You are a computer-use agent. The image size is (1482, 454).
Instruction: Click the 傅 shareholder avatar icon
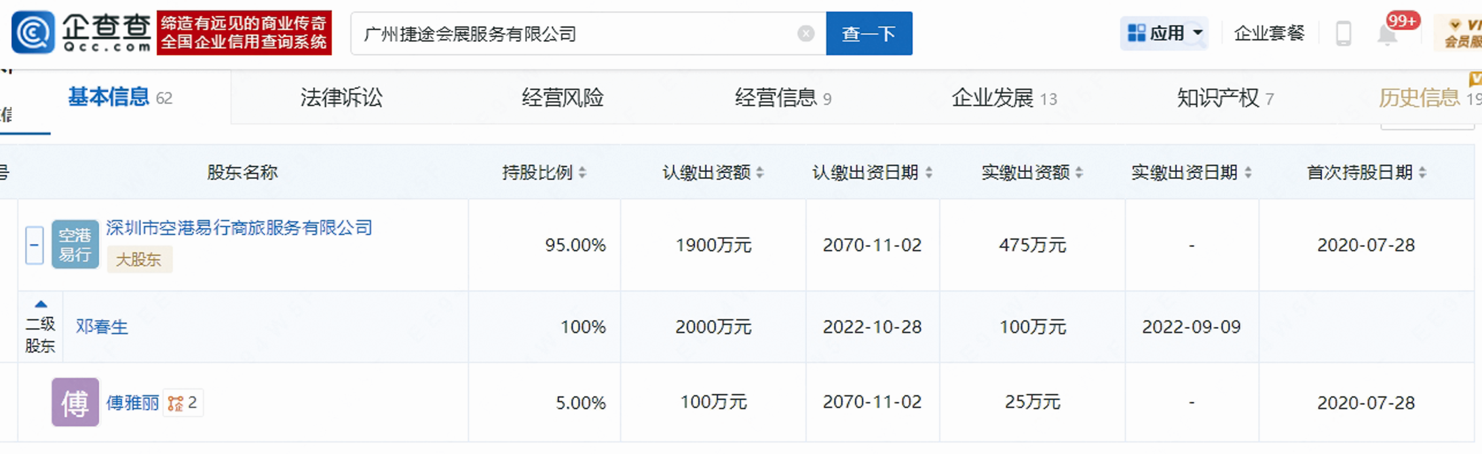(75, 402)
